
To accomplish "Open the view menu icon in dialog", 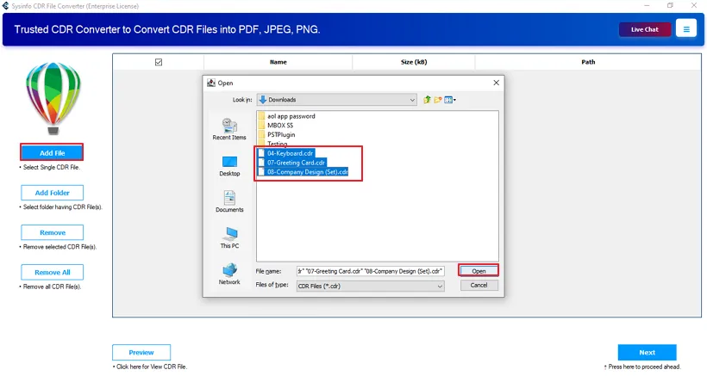I will [450, 100].
